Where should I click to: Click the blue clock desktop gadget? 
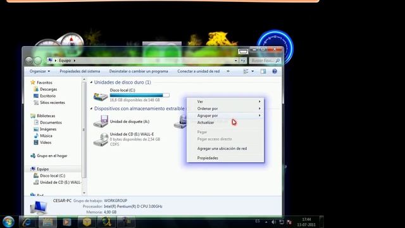(x=275, y=47)
